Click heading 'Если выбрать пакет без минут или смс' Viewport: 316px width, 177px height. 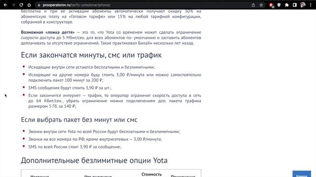[79, 119]
